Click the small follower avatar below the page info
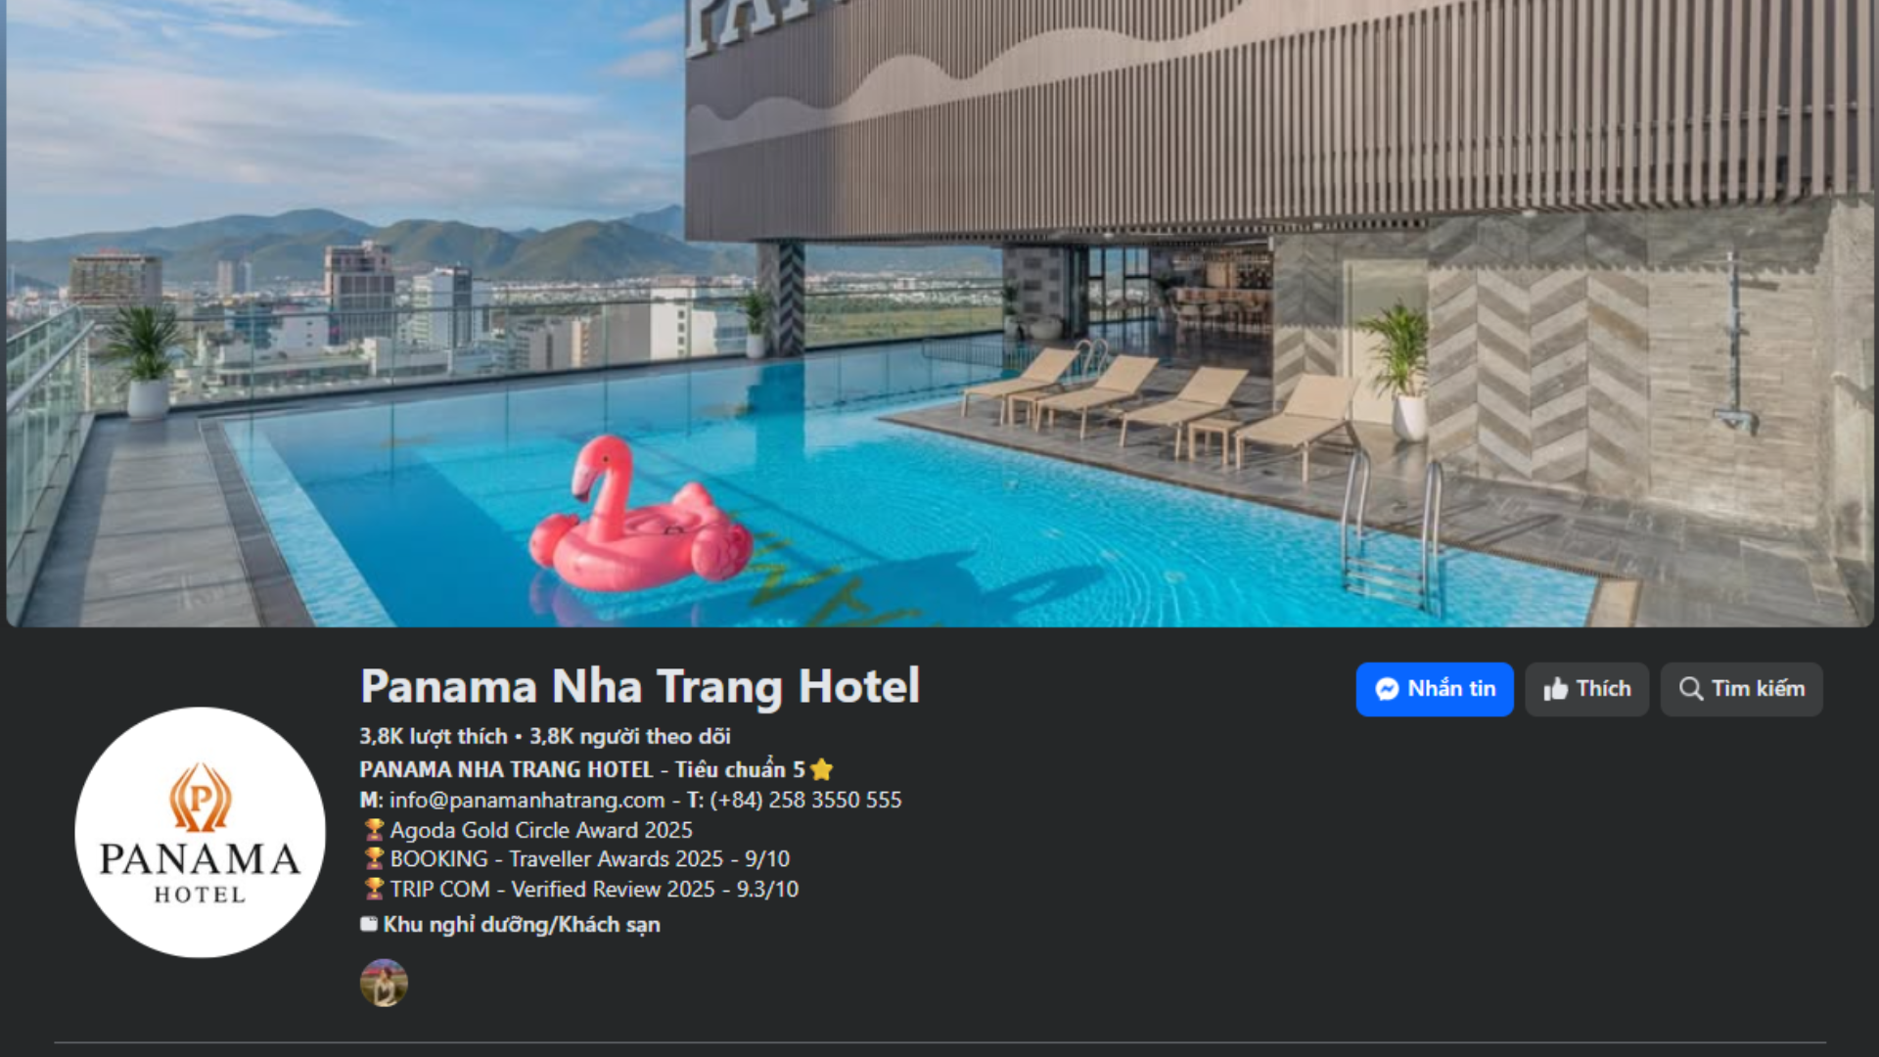 pyautogui.click(x=384, y=983)
